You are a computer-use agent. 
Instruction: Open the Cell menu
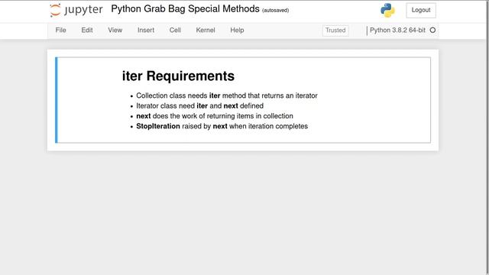point(175,31)
